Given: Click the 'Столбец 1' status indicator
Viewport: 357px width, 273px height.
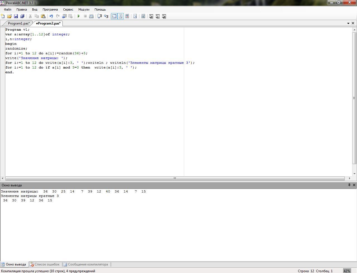Looking at the screenshot, I should tap(324, 271).
